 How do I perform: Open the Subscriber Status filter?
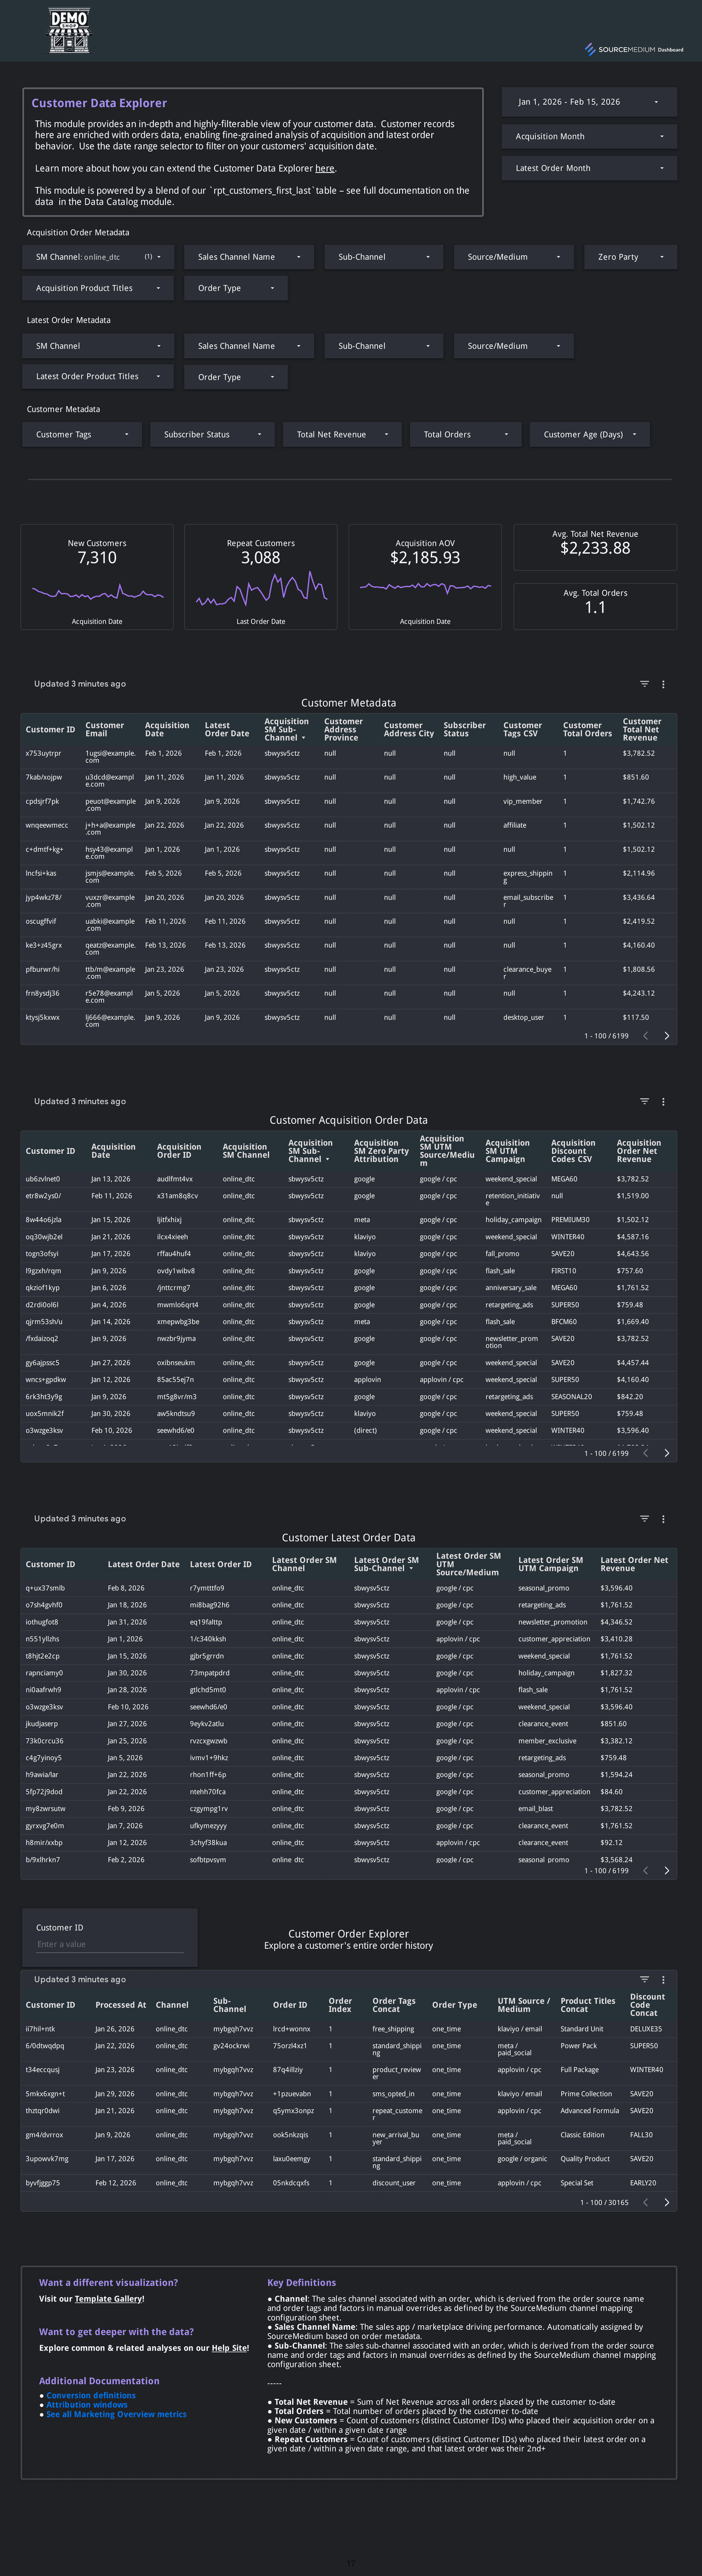pyautogui.click(x=212, y=434)
